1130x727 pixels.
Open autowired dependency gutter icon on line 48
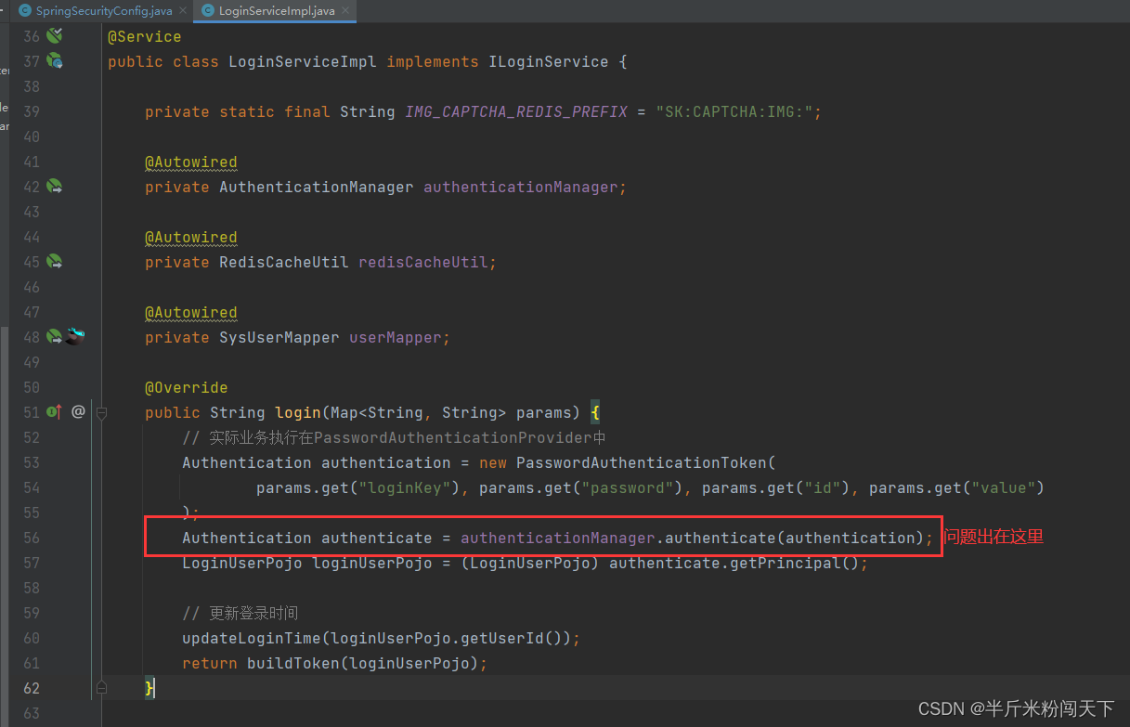(55, 337)
